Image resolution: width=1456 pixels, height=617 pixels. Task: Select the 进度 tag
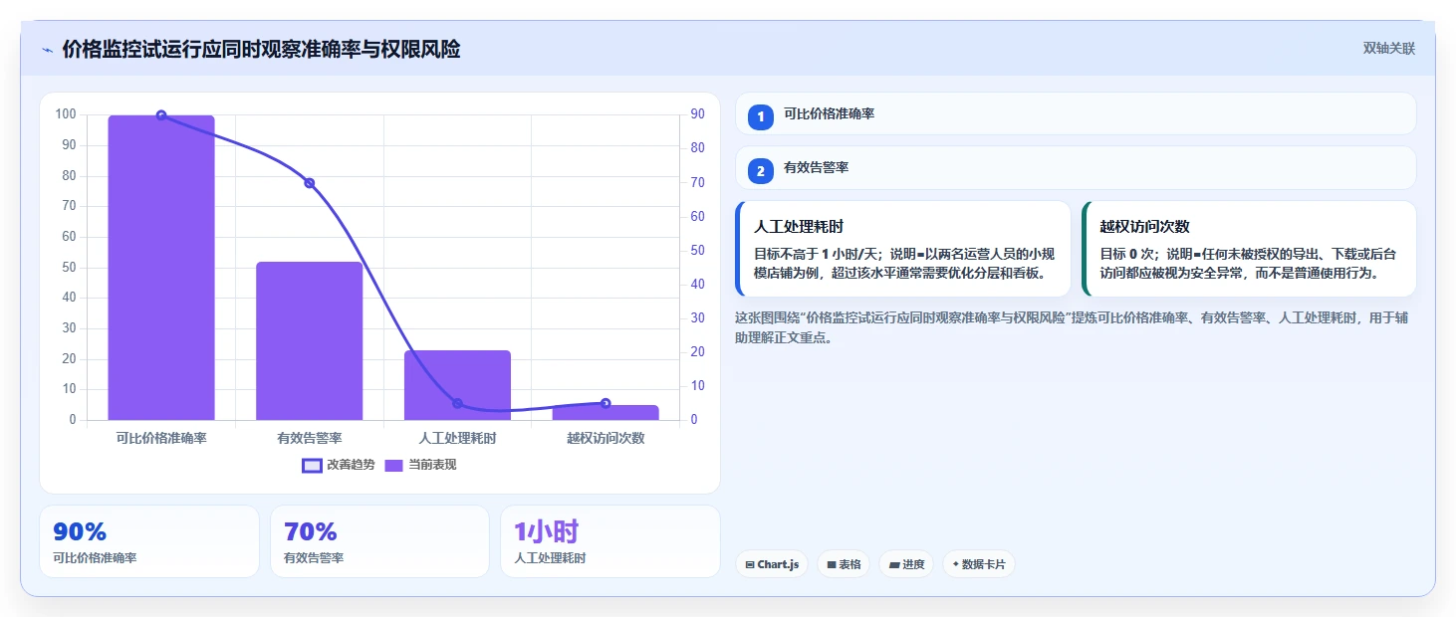click(906, 564)
